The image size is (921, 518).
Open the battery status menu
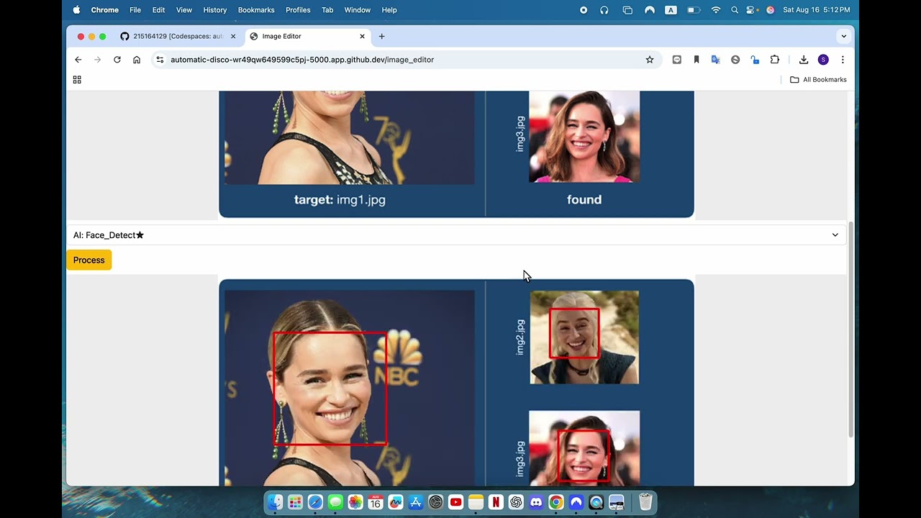694,10
